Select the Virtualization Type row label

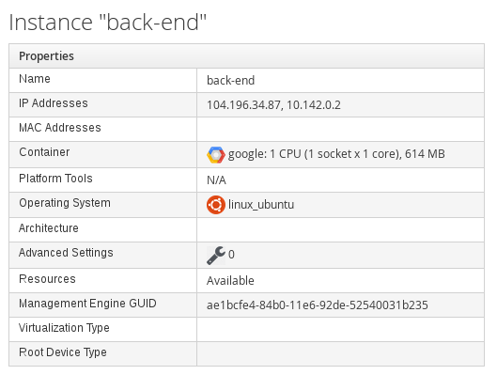click(x=64, y=328)
